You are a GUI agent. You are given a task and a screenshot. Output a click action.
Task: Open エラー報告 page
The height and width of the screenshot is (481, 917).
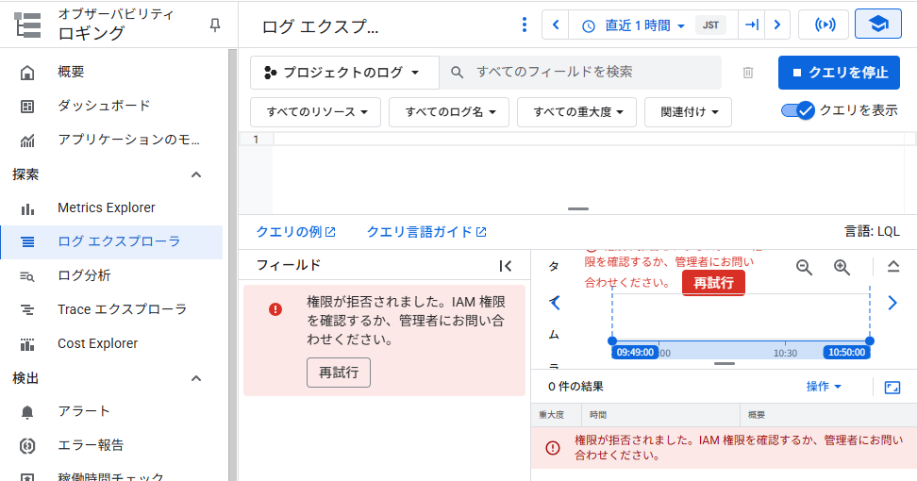91,445
